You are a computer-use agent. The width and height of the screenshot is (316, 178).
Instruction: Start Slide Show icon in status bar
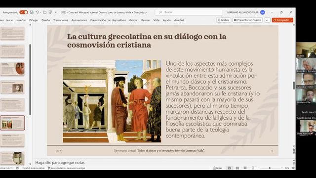pos(253,168)
